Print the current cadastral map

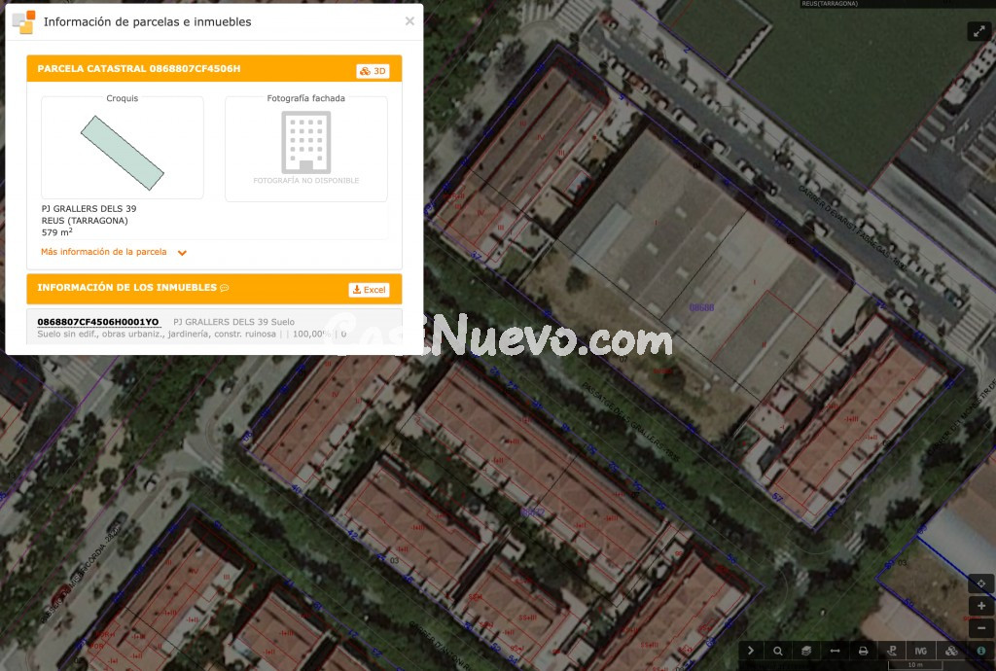[x=863, y=651]
